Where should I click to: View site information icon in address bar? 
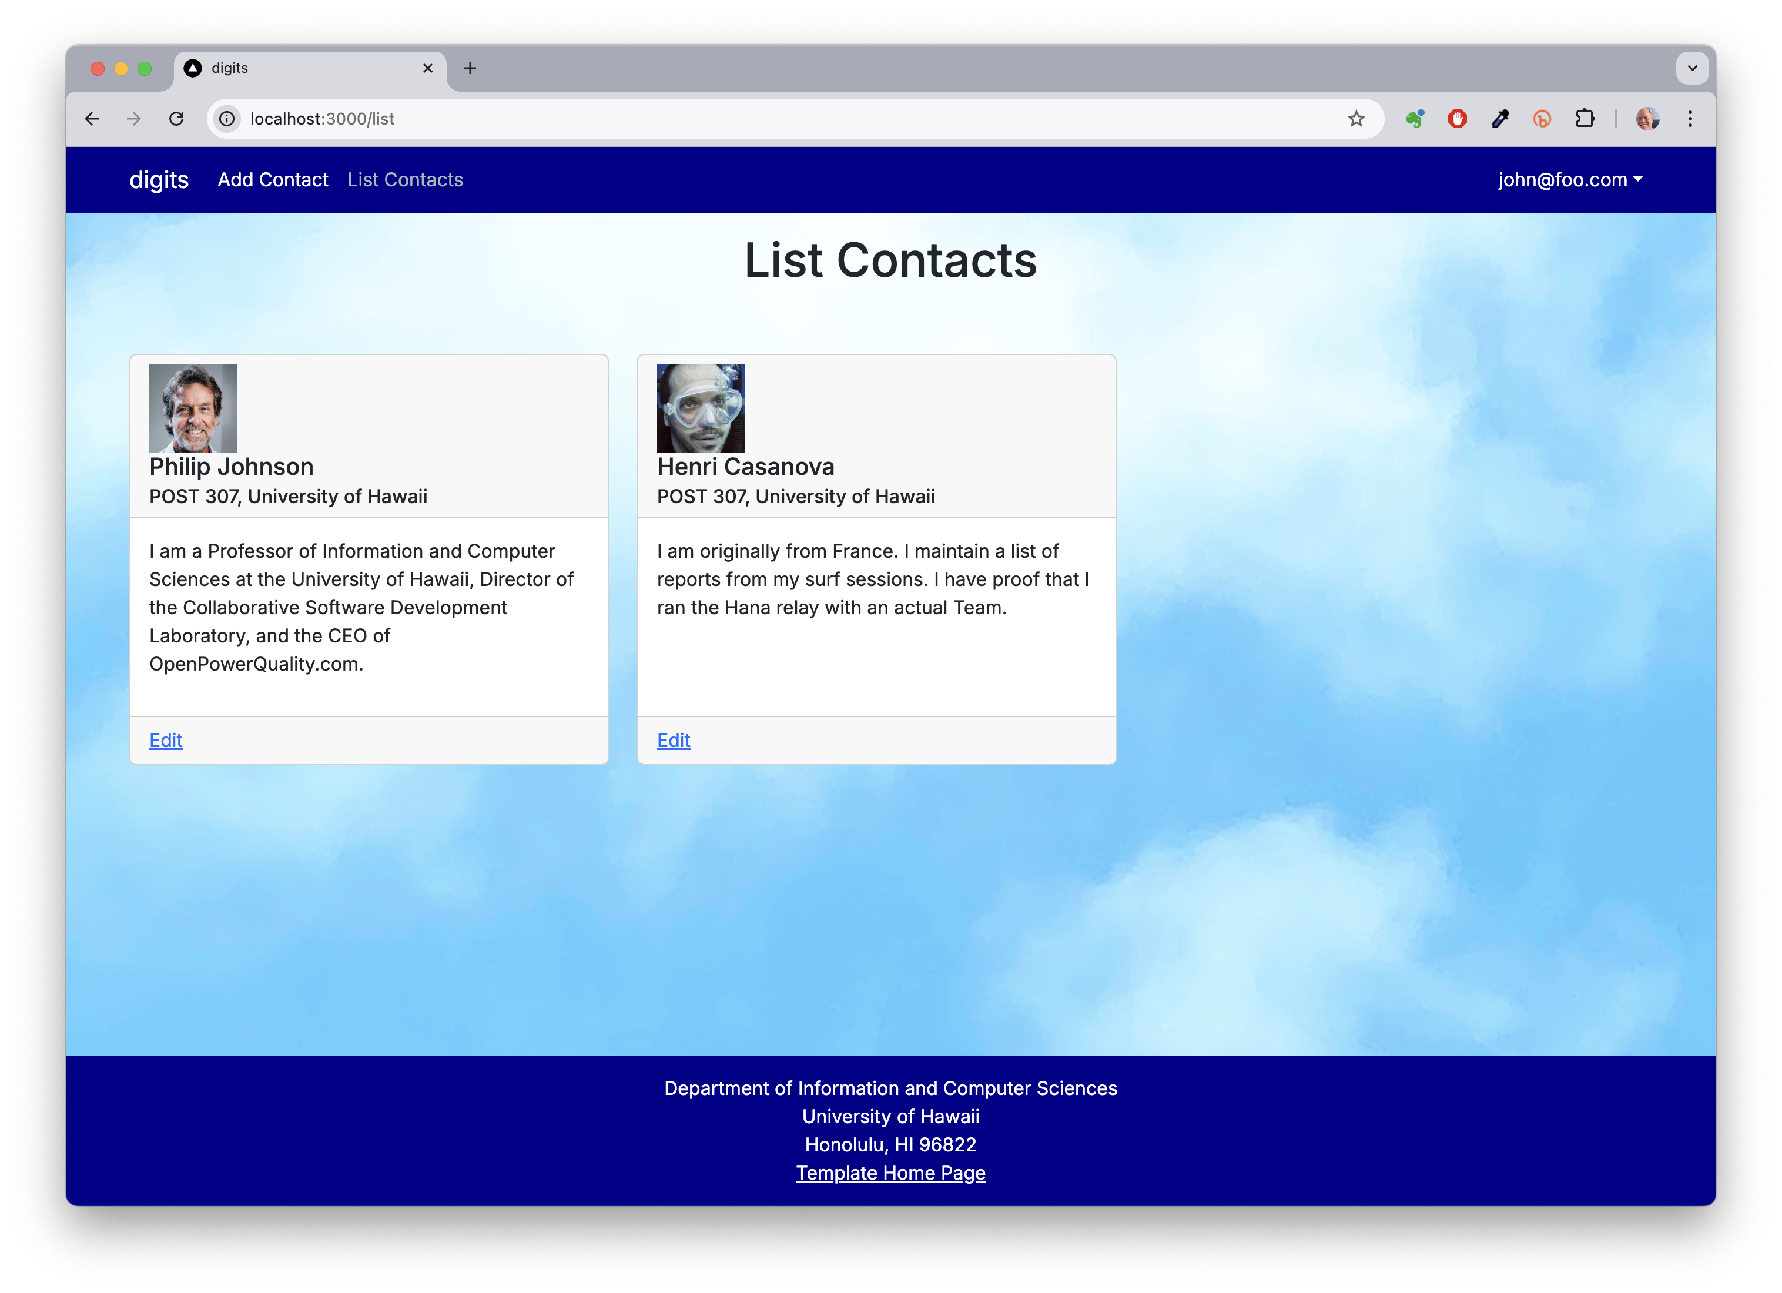[227, 119]
